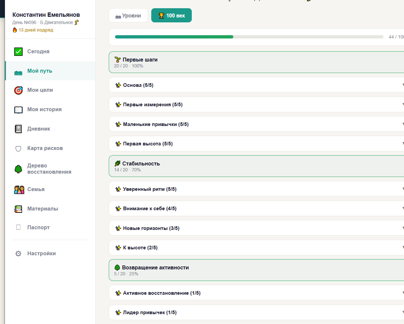404x324 pixels.
Task: Click the 14 / 20 · 70% text
Action: 127,170
